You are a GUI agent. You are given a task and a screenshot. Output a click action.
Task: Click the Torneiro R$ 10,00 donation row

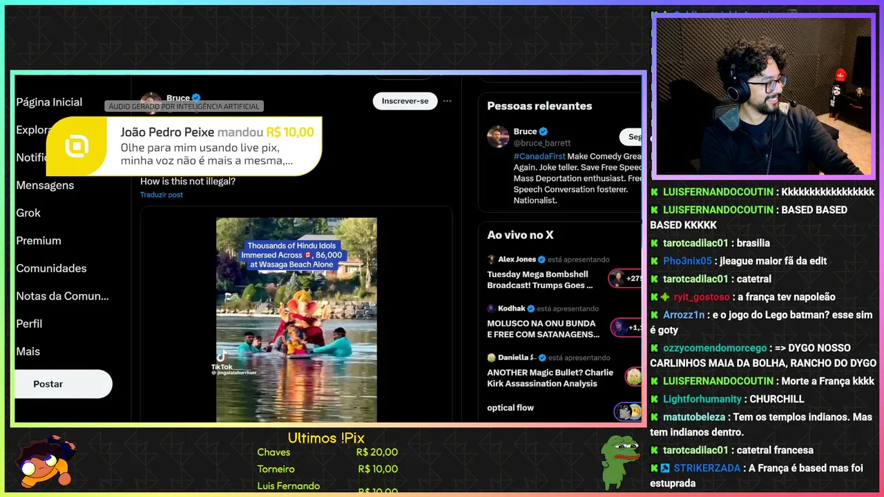pos(327,469)
